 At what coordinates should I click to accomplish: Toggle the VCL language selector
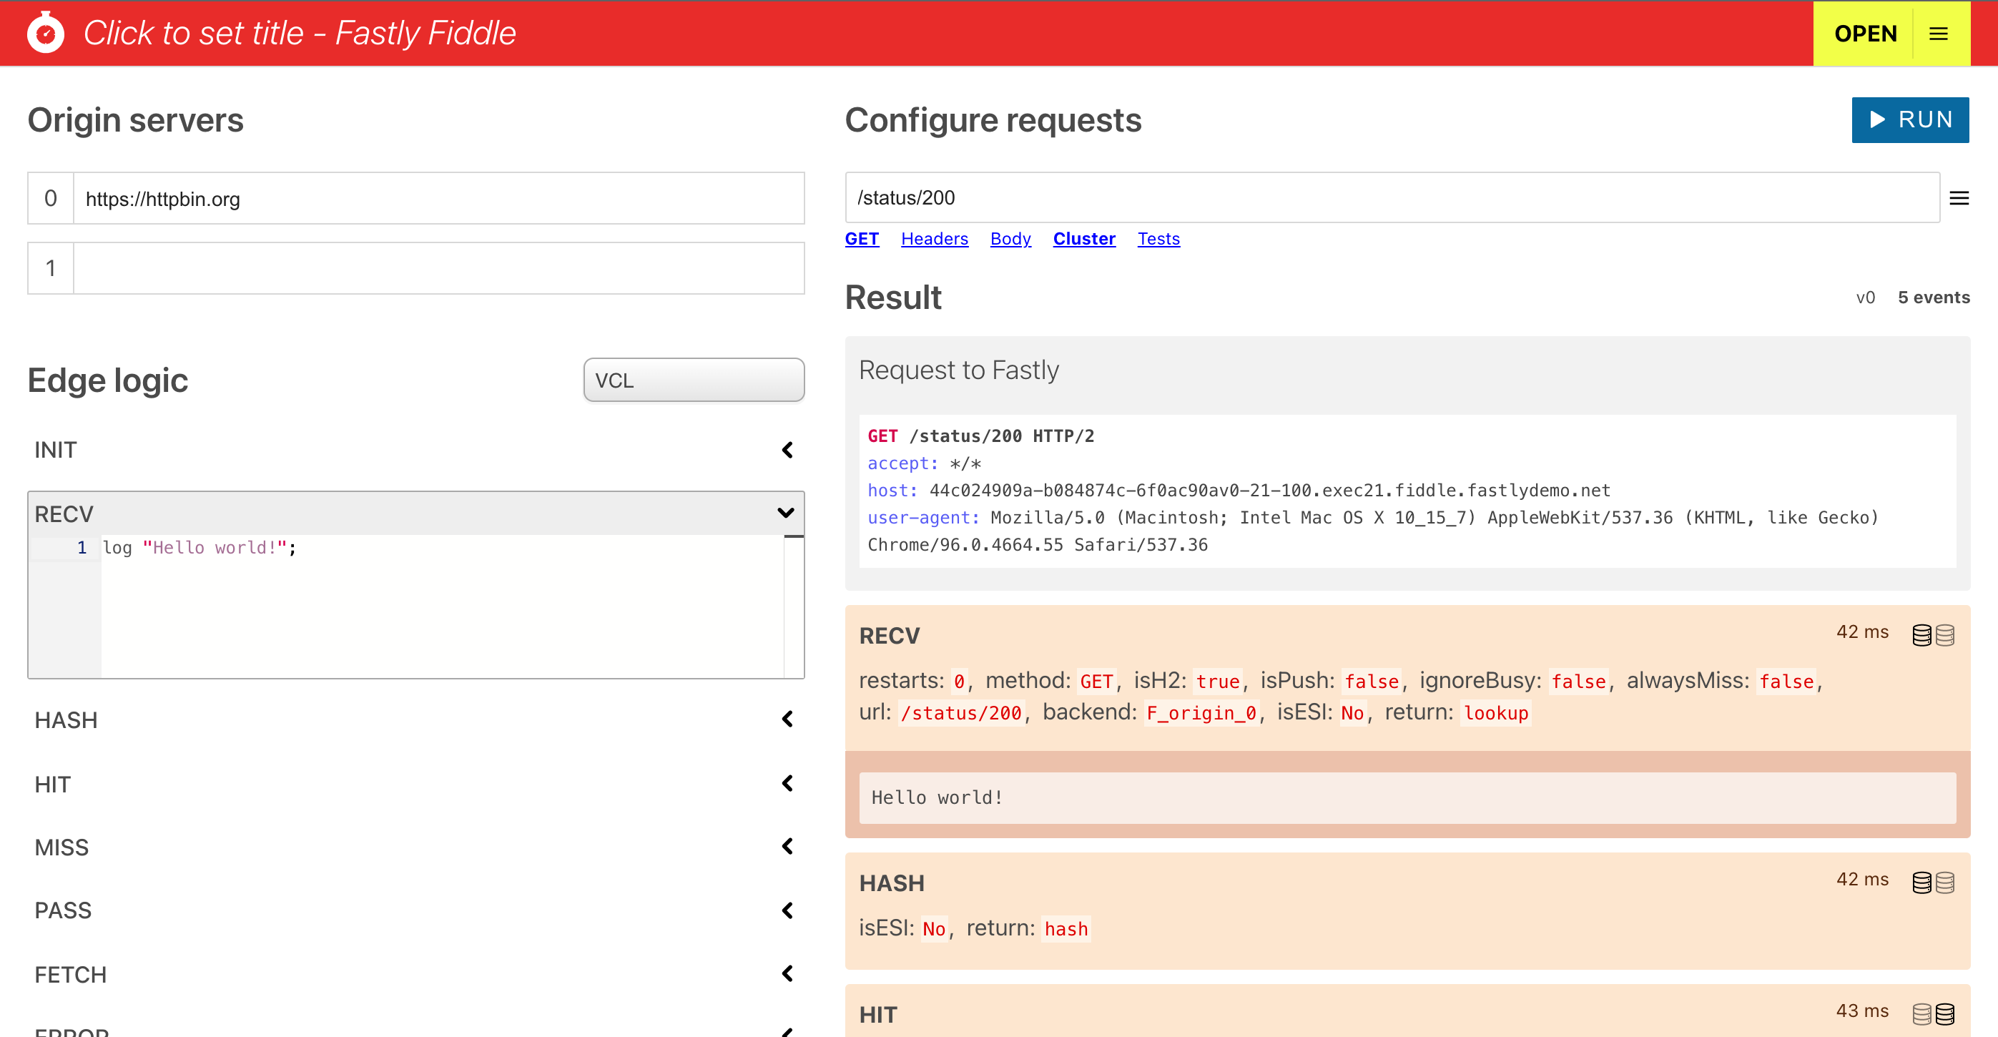click(694, 380)
